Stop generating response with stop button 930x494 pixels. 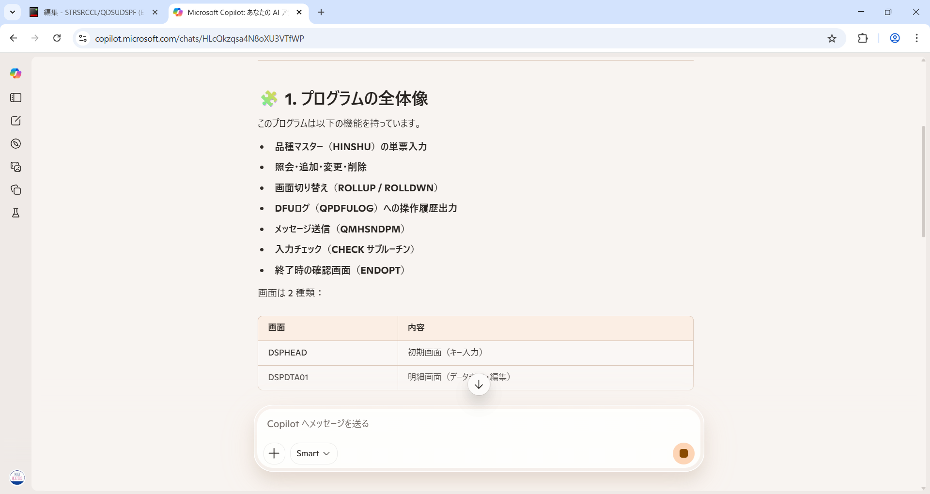click(683, 453)
